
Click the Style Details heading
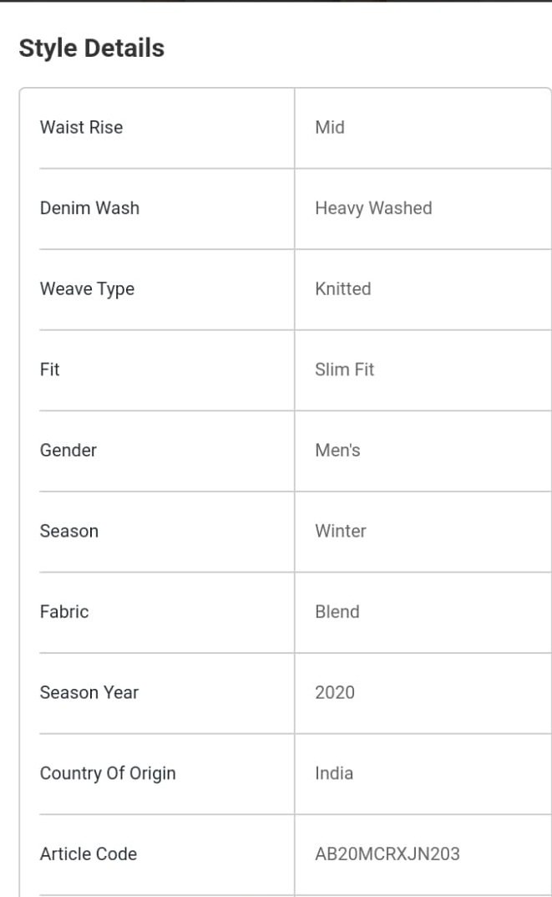[x=91, y=48]
